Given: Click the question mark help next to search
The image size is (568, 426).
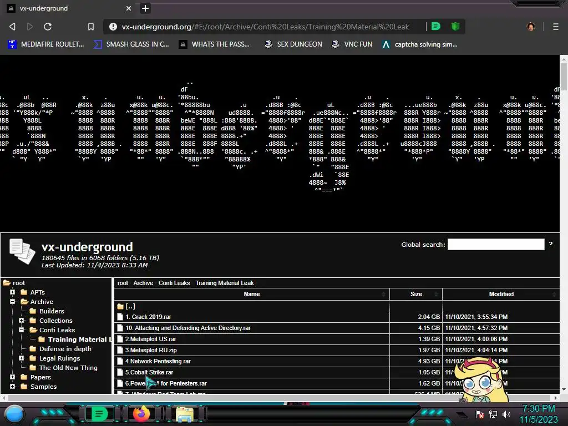Looking at the screenshot, I should point(551,244).
